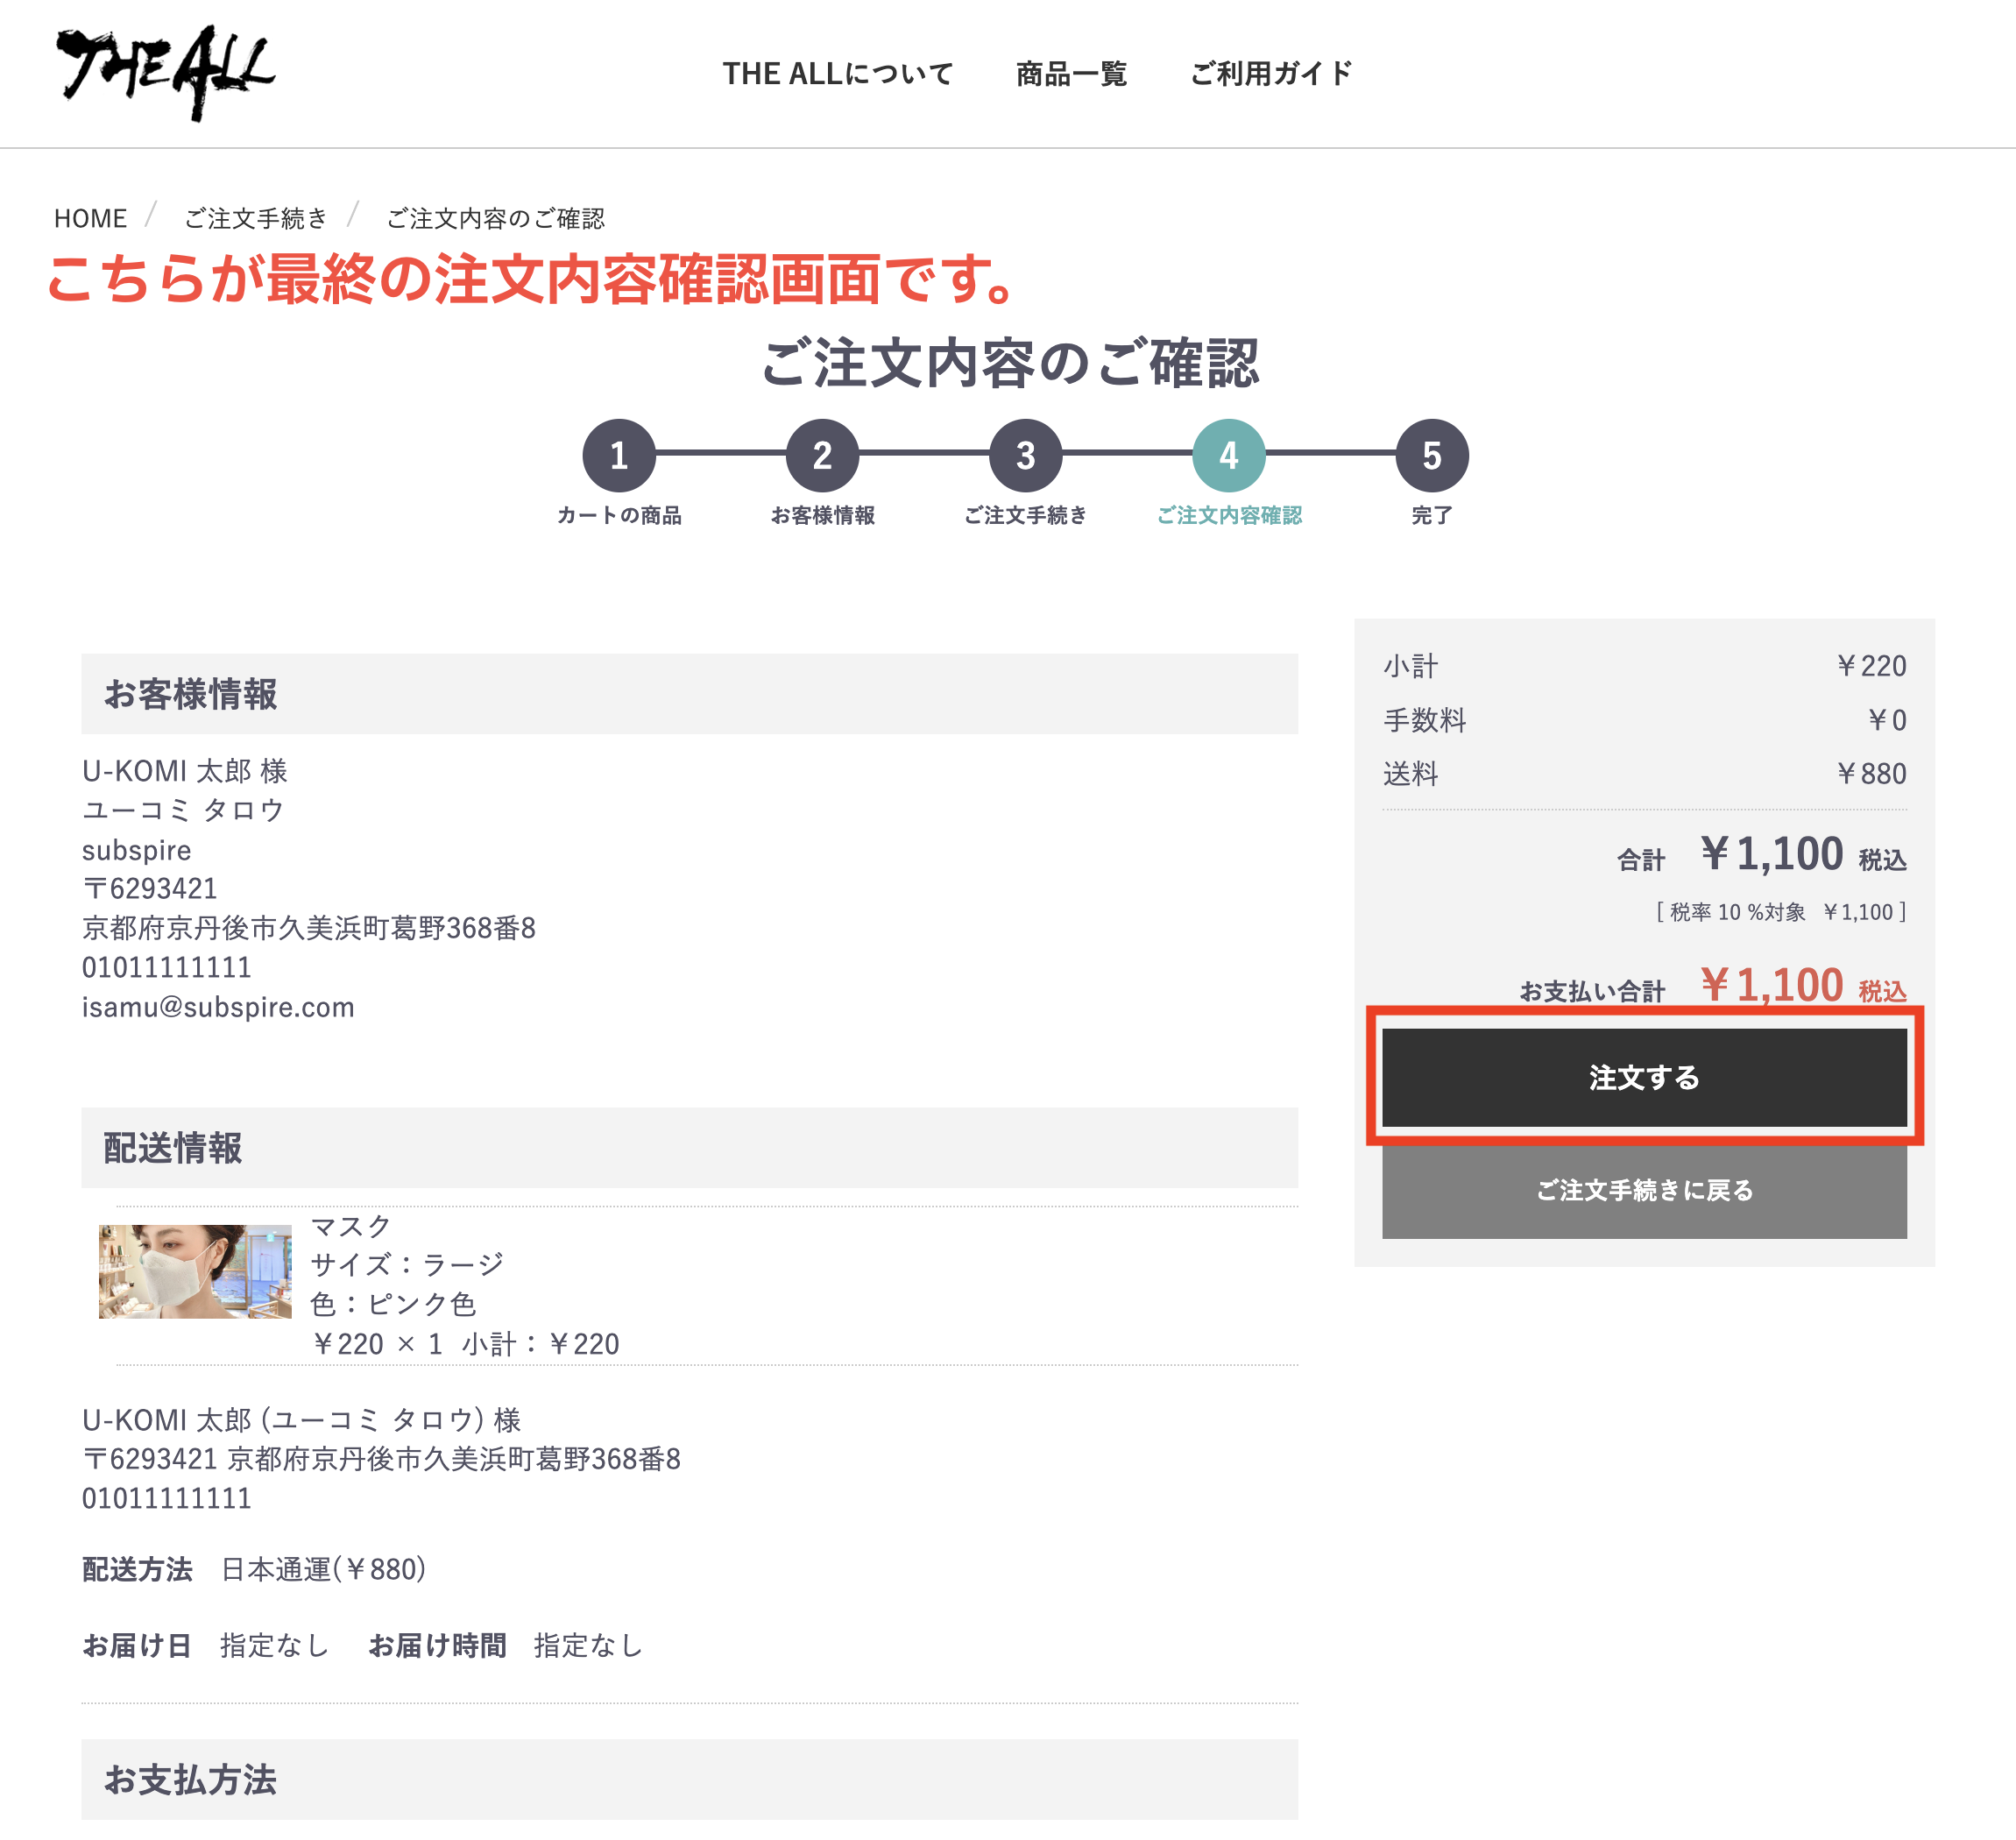Image resolution: width=2016 pixels, height=1840 pixels.
Task: Click the マスク product name
Action: click(350, 1226)
